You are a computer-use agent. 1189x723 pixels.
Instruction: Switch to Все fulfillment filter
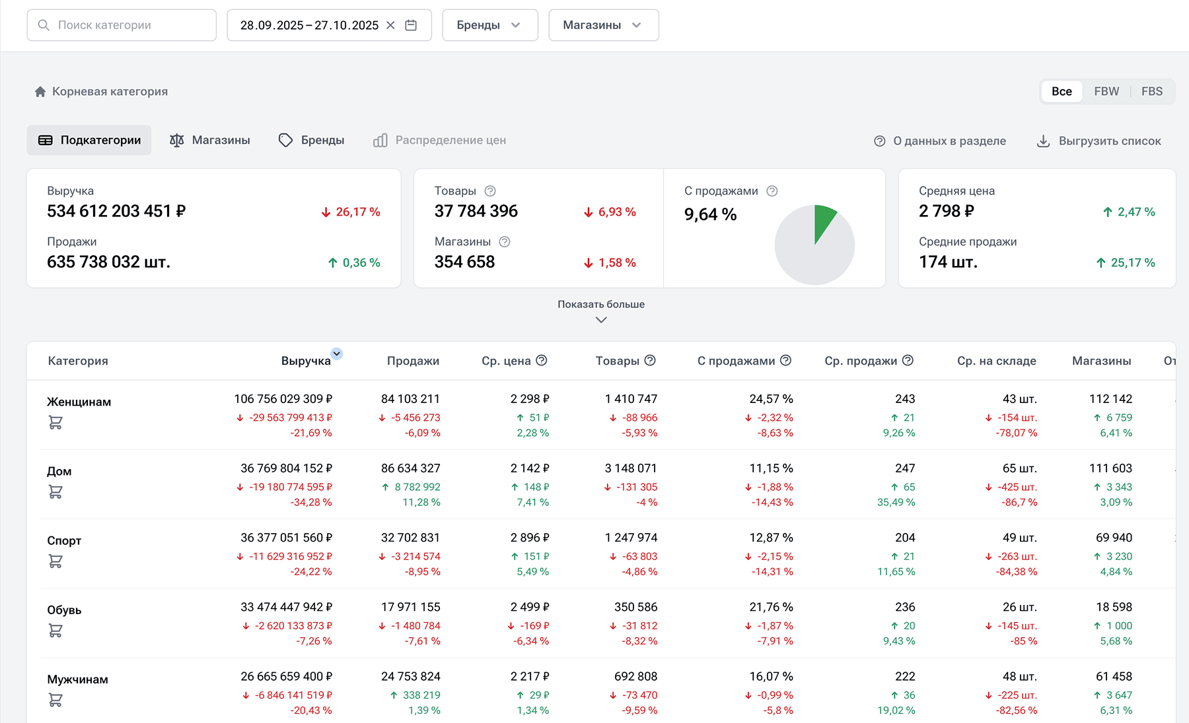click(x=1062, y=92)
